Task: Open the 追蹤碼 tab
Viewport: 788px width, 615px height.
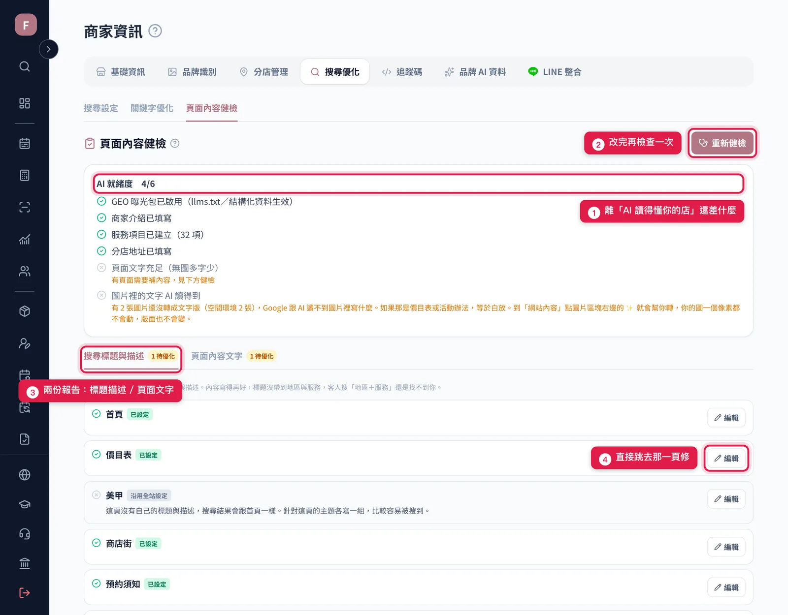Action: coord(402,72)
